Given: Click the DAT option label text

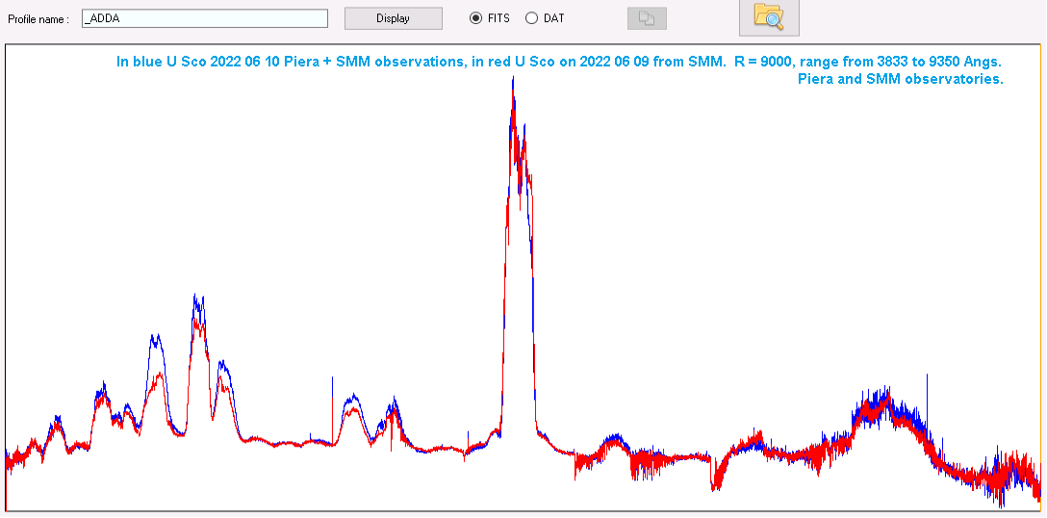Looking at the screenshot, I should click(x=553, y=18).
